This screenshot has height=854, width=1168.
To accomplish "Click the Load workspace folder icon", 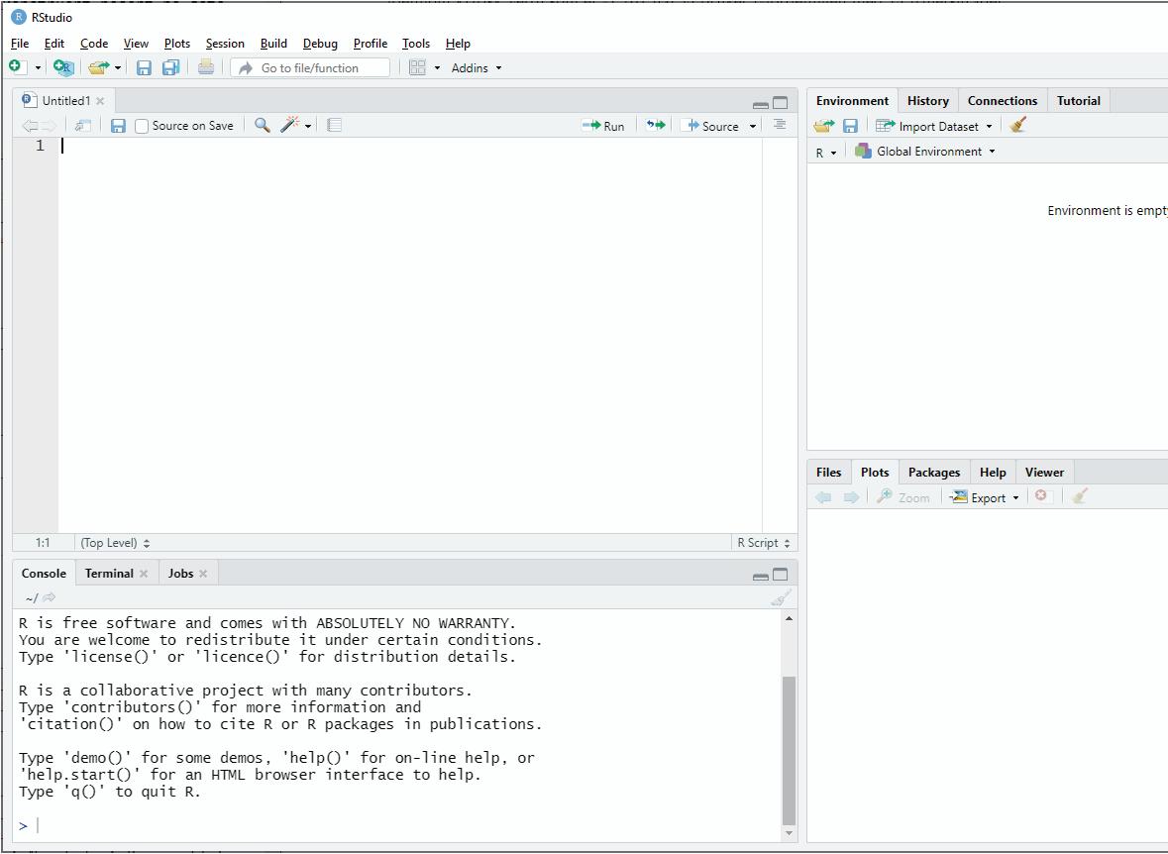I will pyautogui.click(x=824, y=126).
